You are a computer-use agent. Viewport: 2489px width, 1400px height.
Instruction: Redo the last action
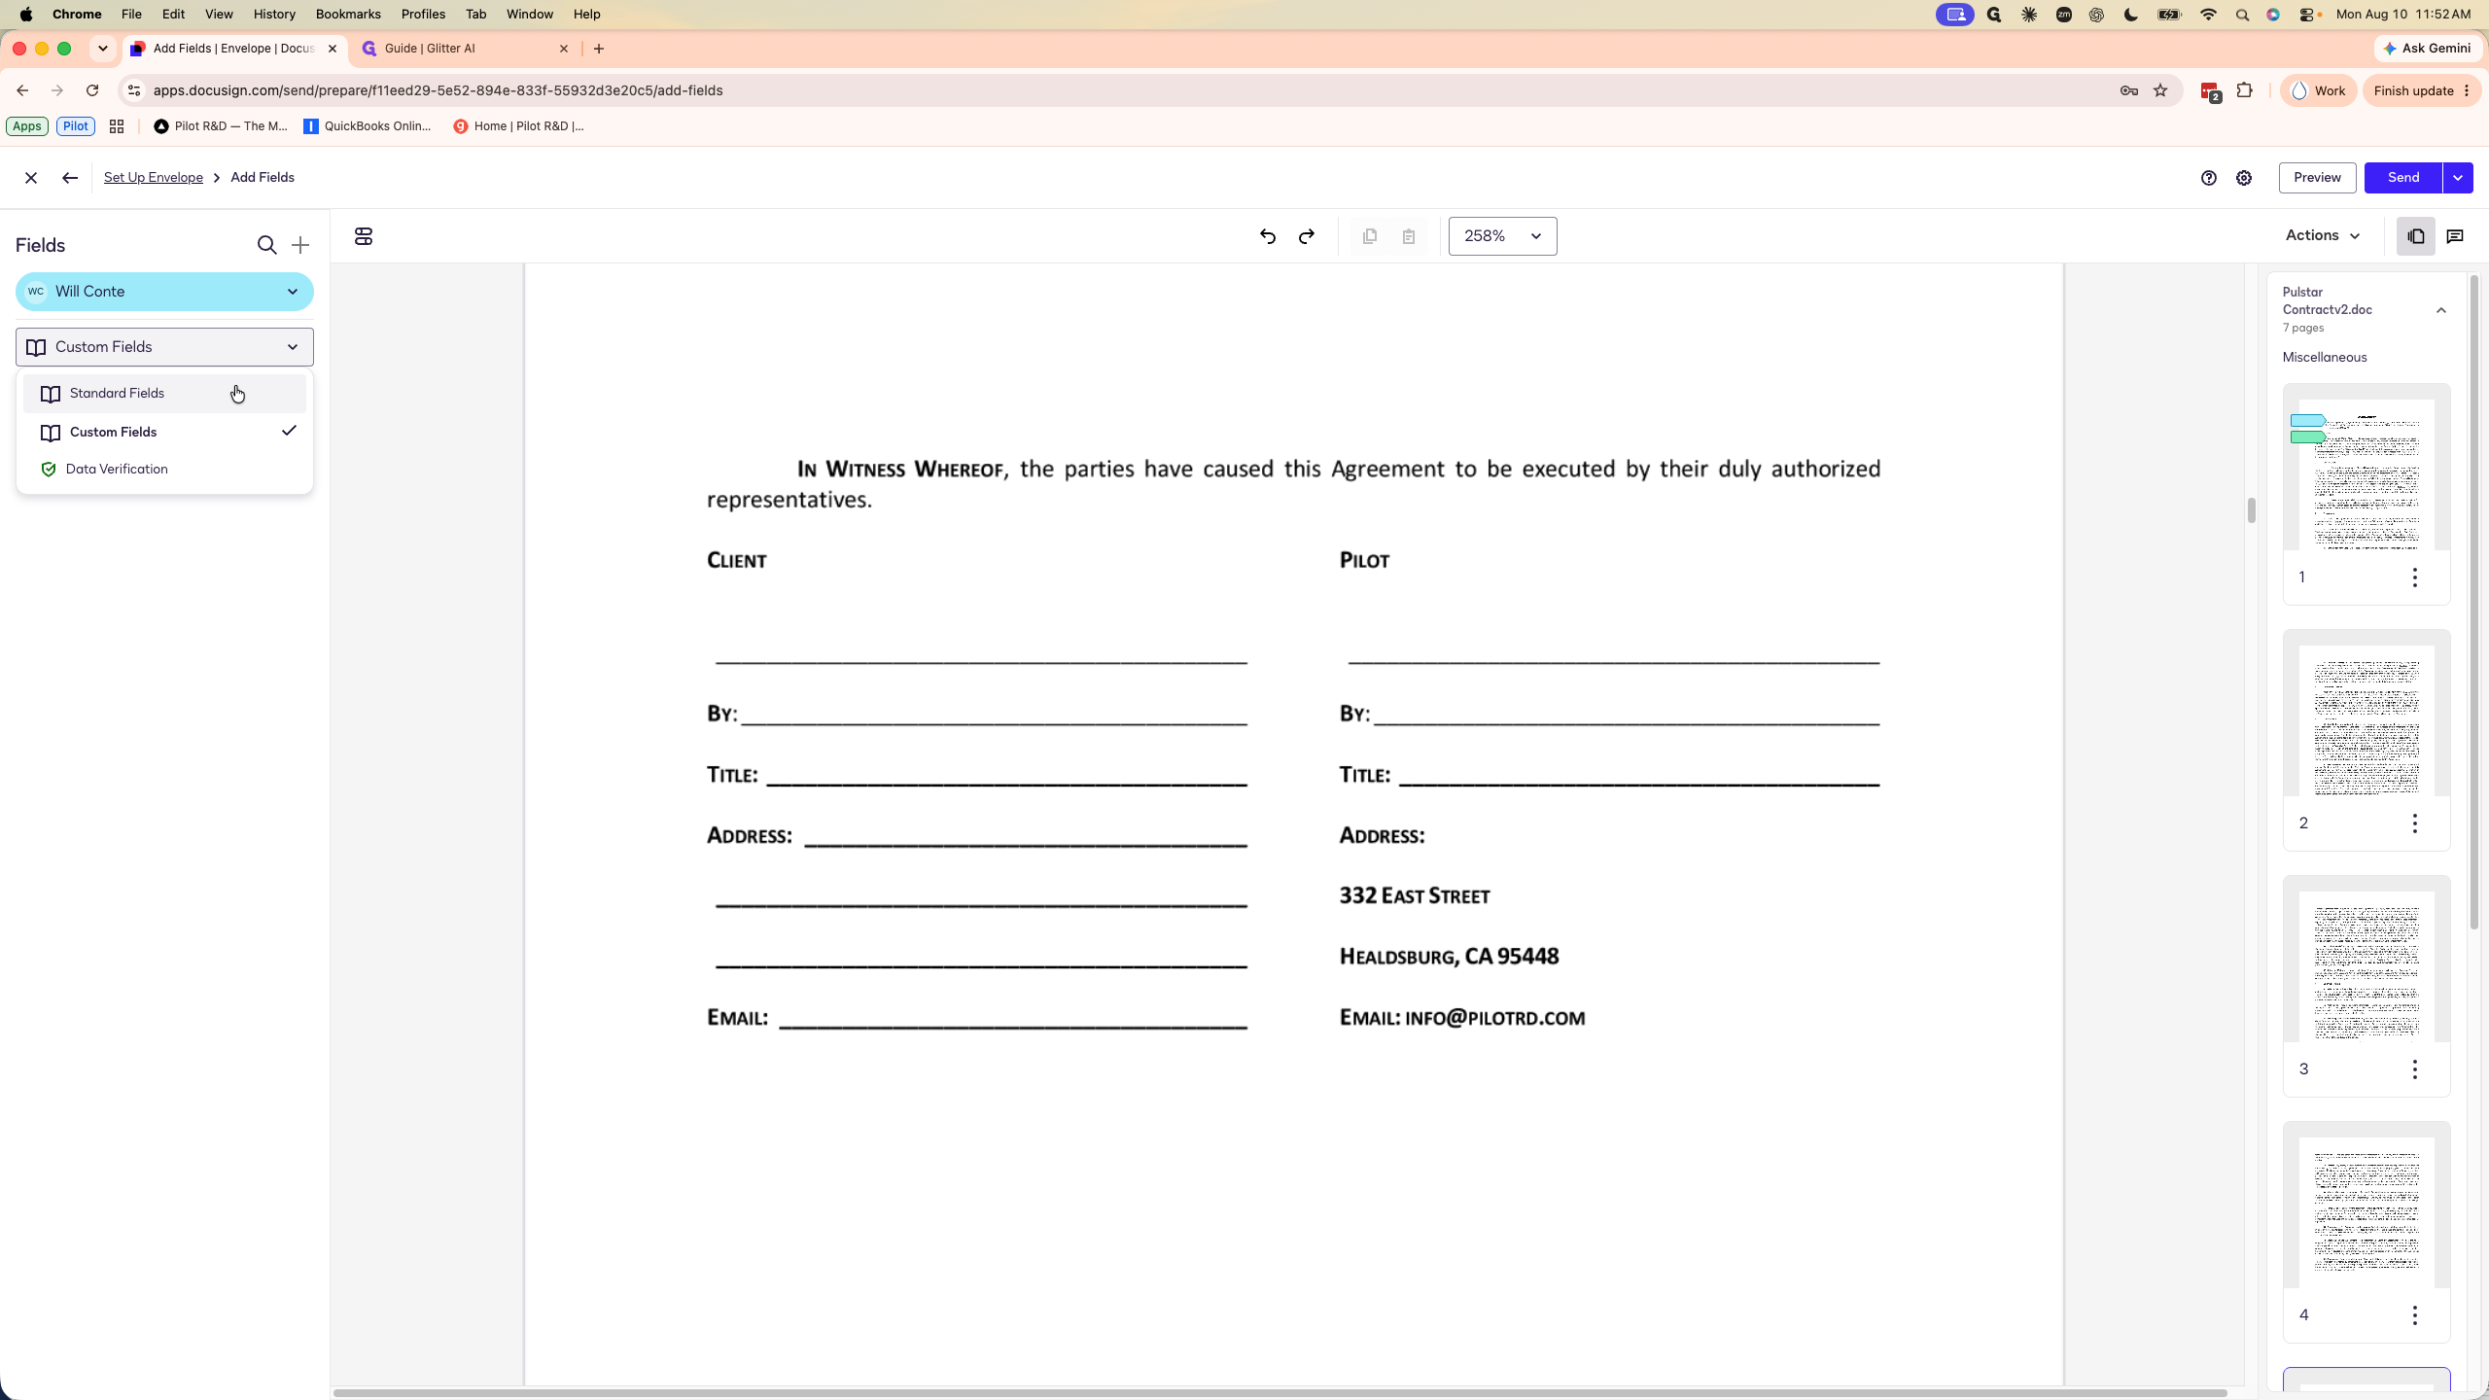point(1307,236)
